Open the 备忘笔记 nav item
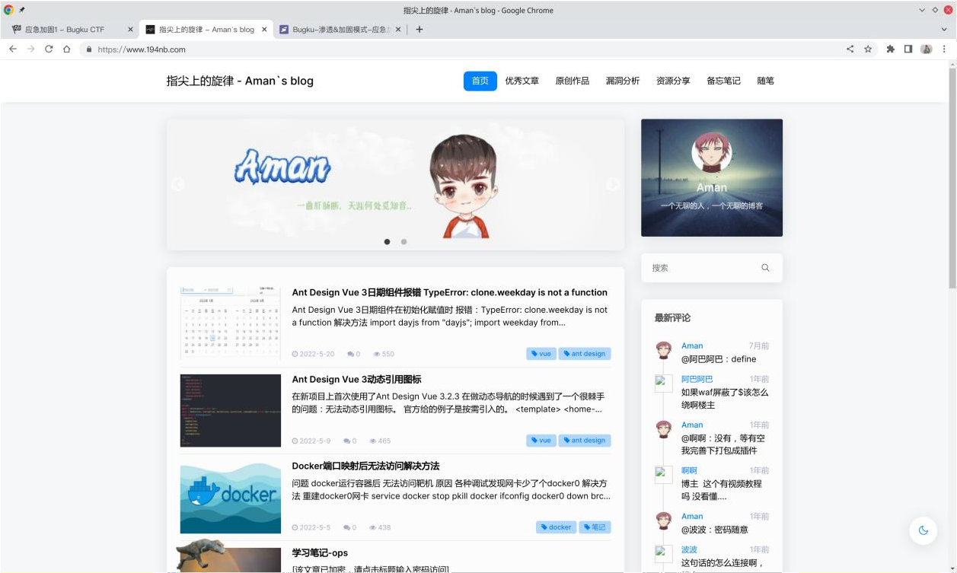 click(723, 81)
